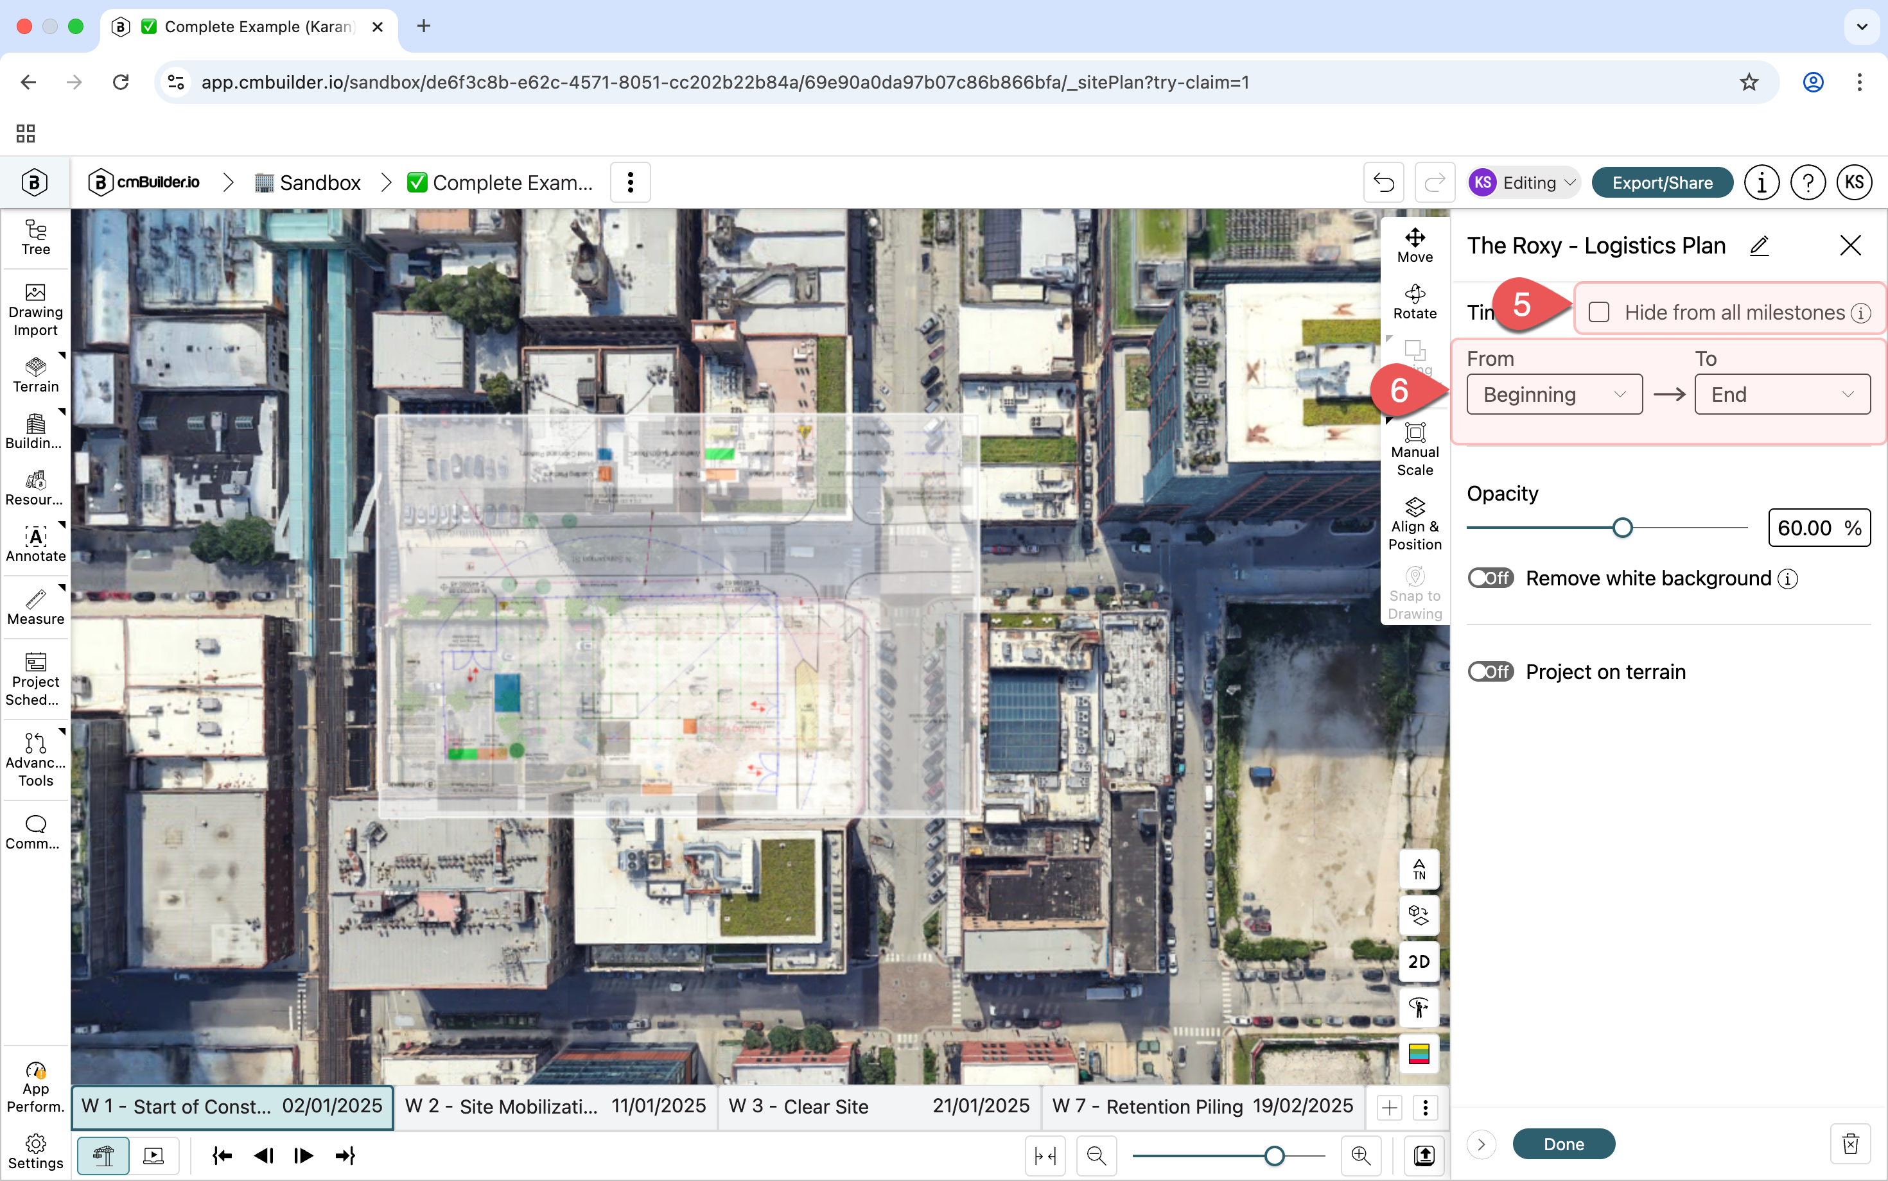The height and width of the screenshot is (1181, 1888).
Task: Toggle presentation play view mode
Action: pyautogui.click(x=154, y=1155)
